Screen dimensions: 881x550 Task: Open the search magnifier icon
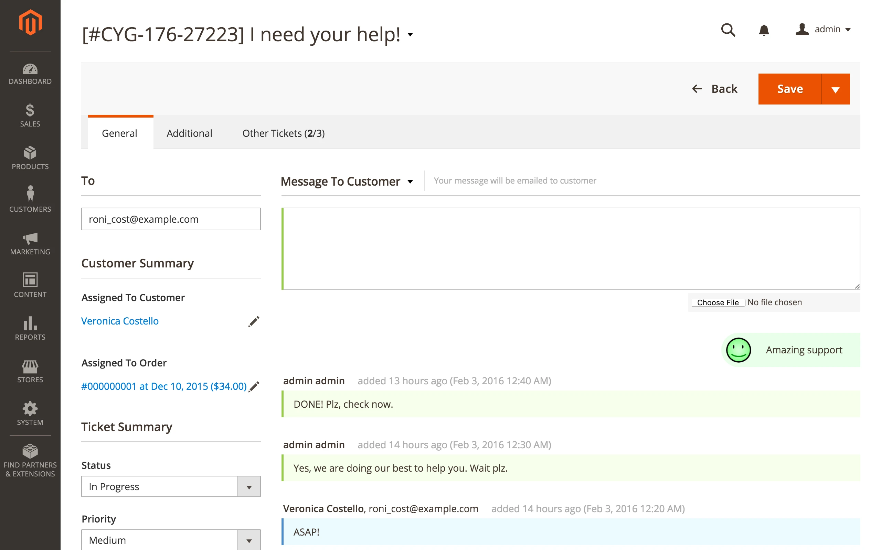click(x=728, y=30)
